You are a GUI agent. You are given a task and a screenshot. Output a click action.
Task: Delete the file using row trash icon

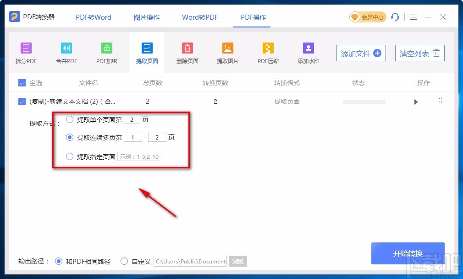(x=440, y=102)
